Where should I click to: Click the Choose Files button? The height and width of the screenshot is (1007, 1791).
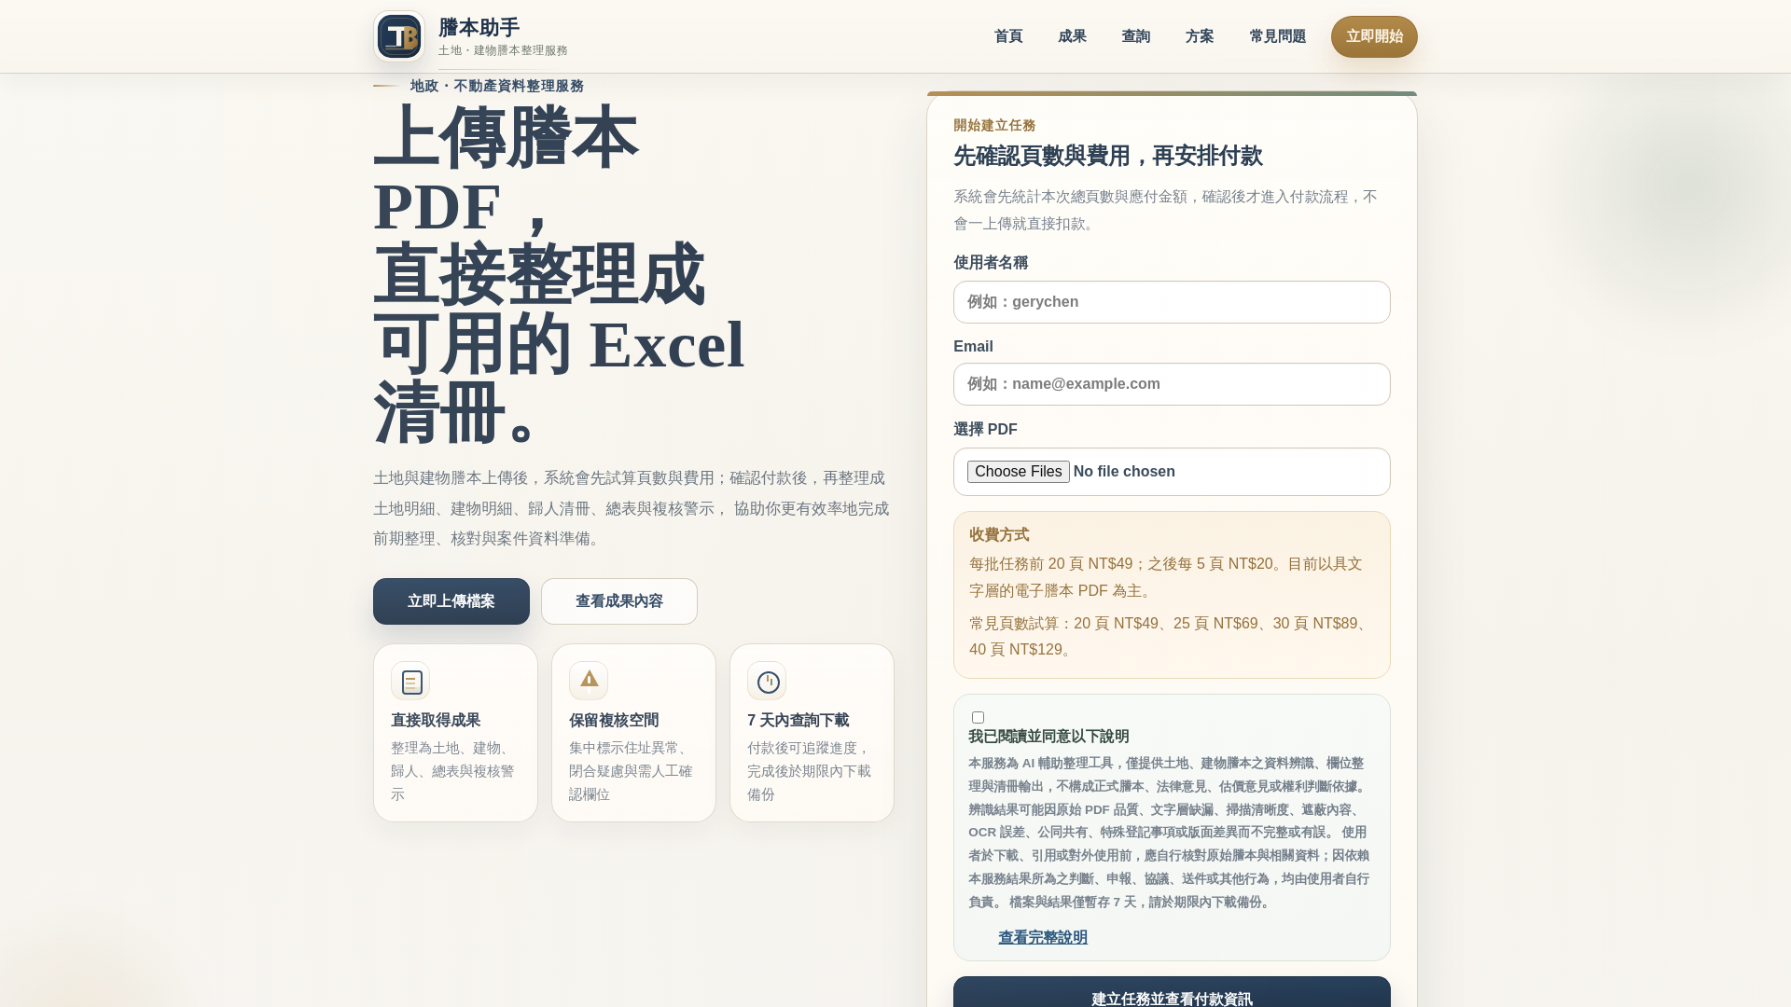1019,472
